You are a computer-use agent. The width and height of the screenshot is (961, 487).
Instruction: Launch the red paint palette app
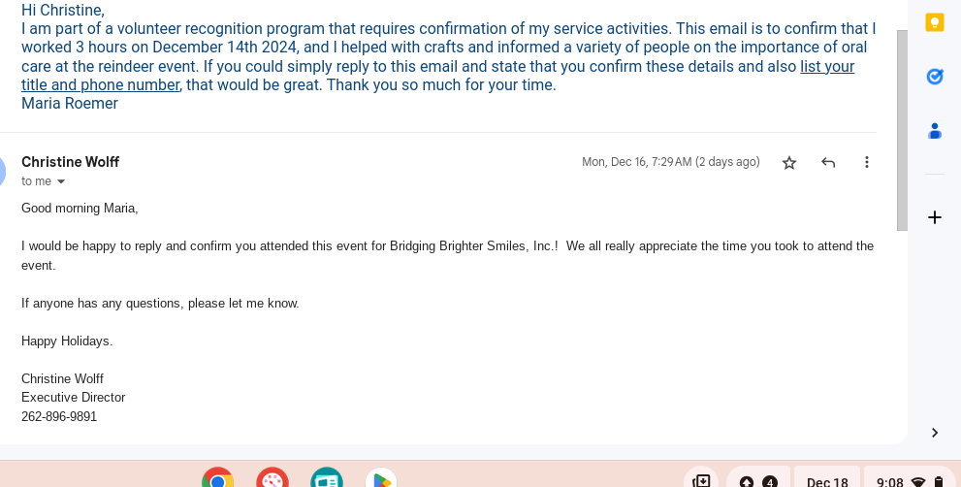pos(272,479)
